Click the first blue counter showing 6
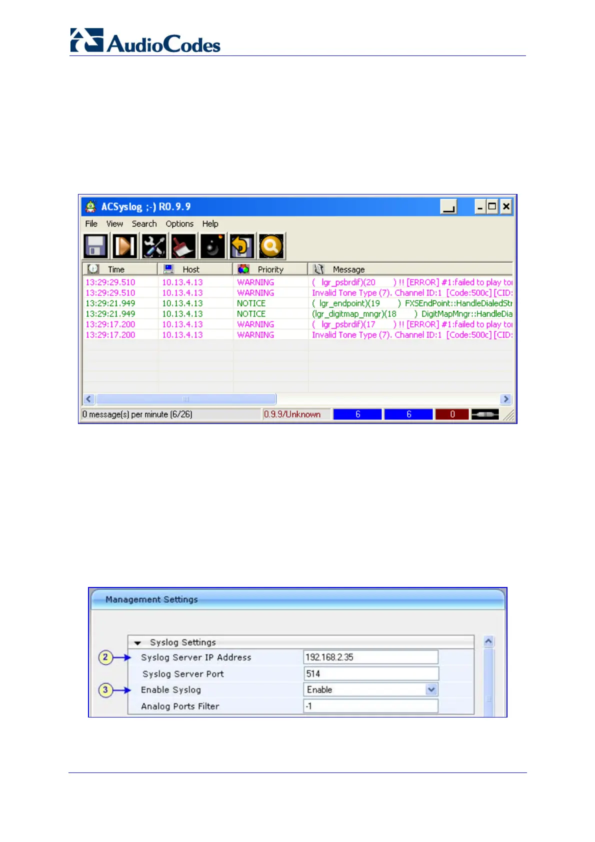Image resolution: width=595 pixels, height=842 pixels. (x=357, y=414)
